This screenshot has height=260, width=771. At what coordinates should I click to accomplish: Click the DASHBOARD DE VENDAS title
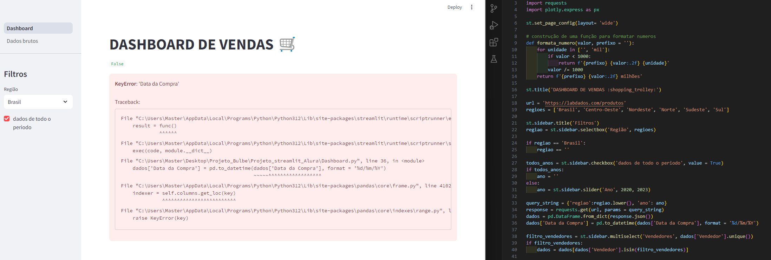pos(191,45)
